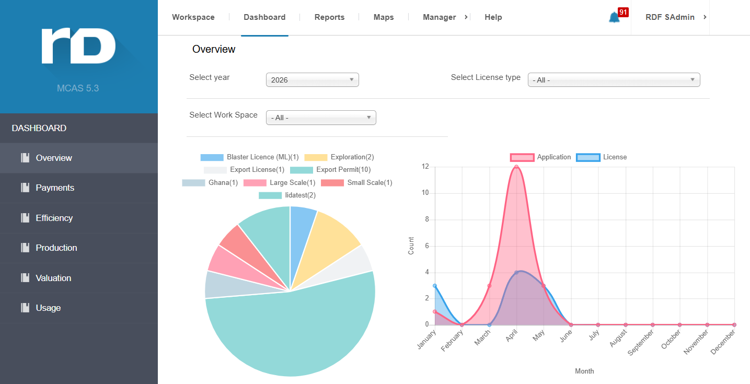Click the April License data point
750x384 pixels.
point(516,273)
